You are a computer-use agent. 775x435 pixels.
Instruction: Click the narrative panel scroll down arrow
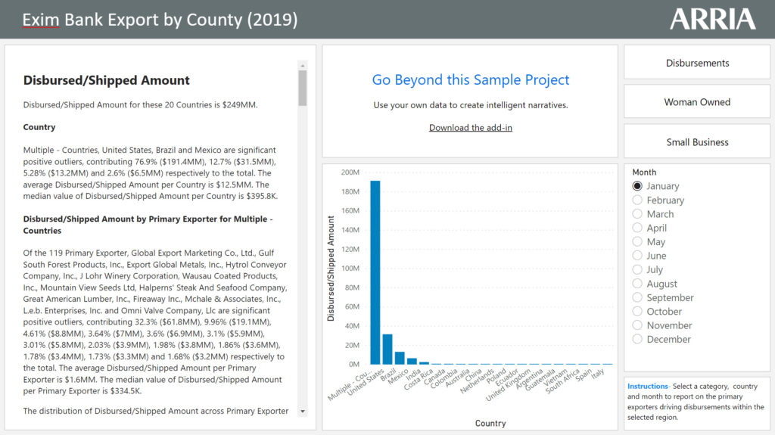point(303,412)
